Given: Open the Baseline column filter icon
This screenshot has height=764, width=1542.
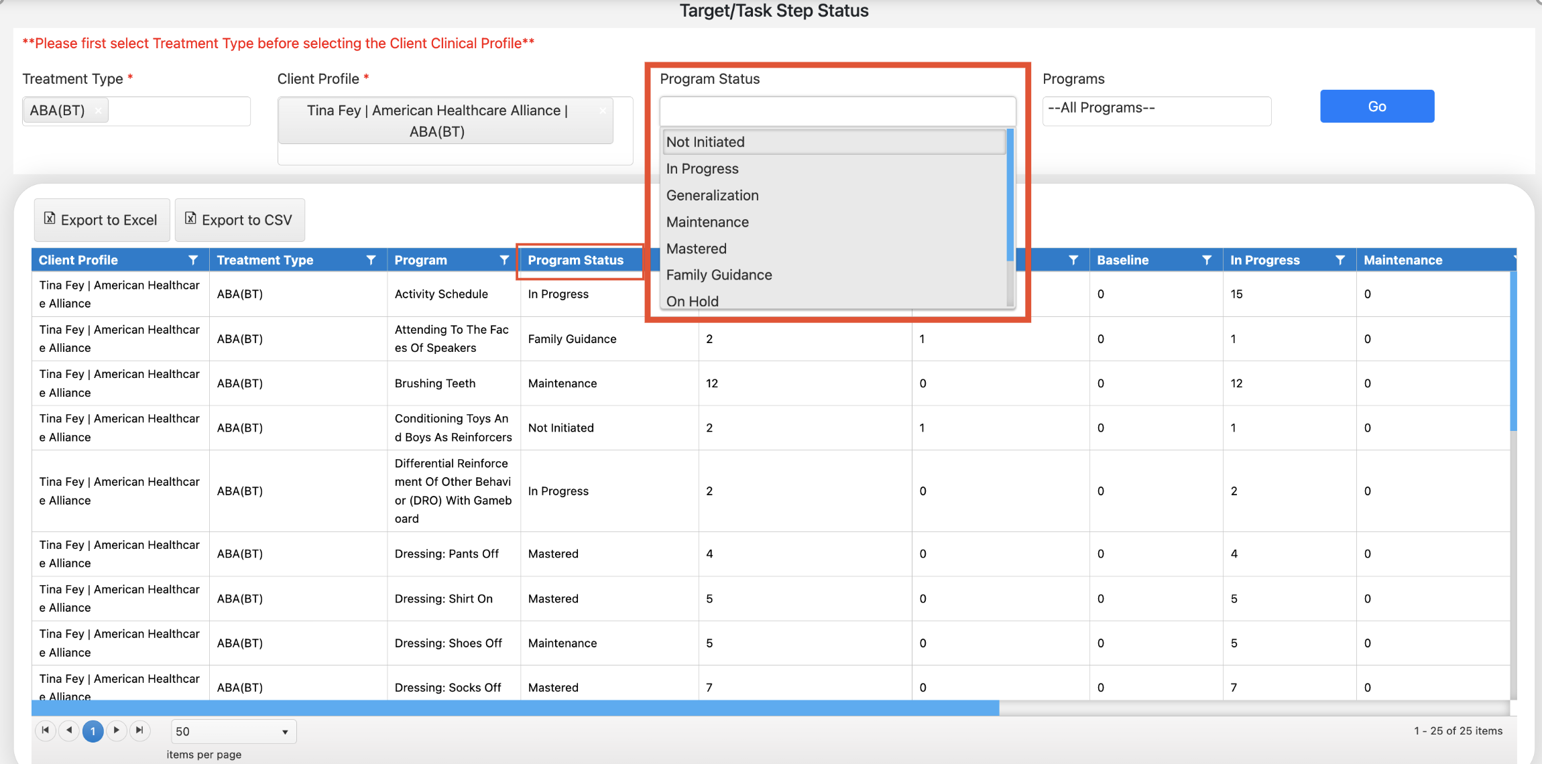Looking at the screenshot, I should pyautogui.click(x=1207, y=260).
